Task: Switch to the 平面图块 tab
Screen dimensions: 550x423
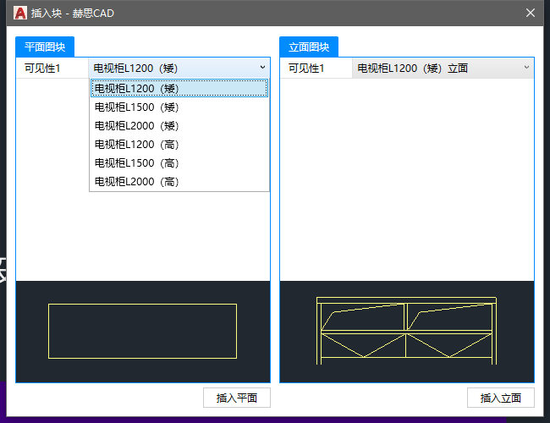Action: [x=45, y=47]
